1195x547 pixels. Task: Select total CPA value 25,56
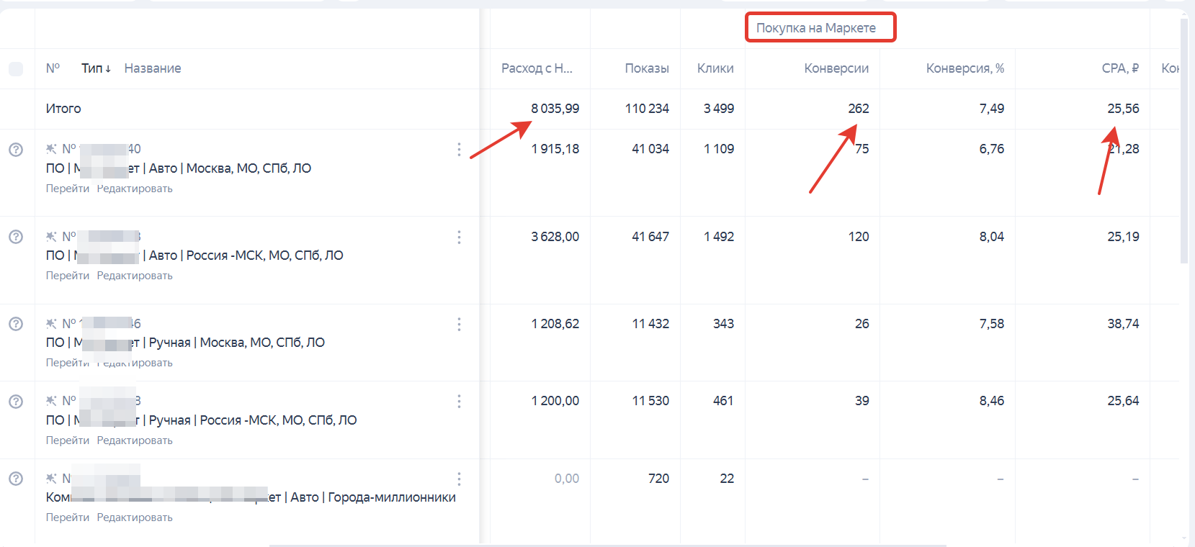click(1124, 109)
